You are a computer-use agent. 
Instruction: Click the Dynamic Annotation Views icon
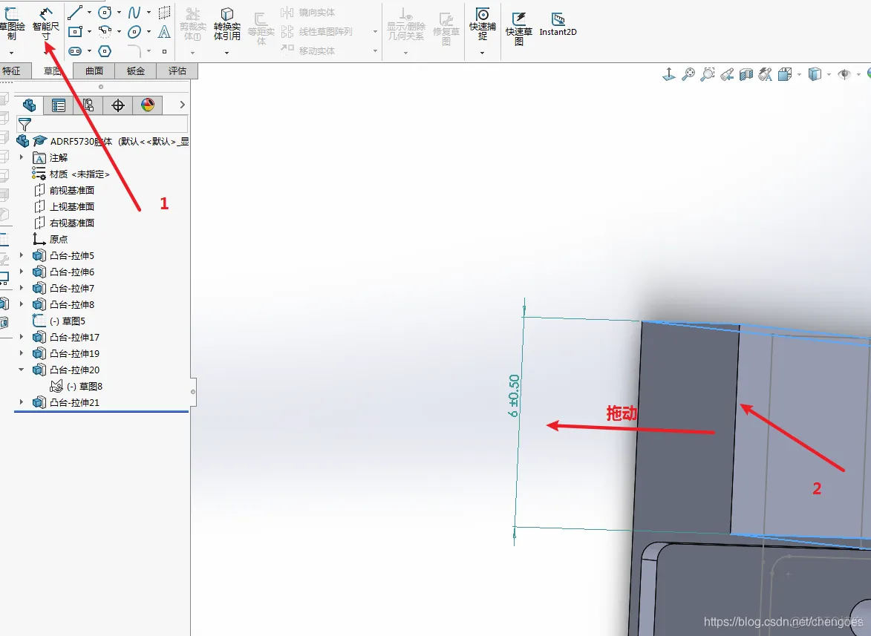[x=765, y=74]
